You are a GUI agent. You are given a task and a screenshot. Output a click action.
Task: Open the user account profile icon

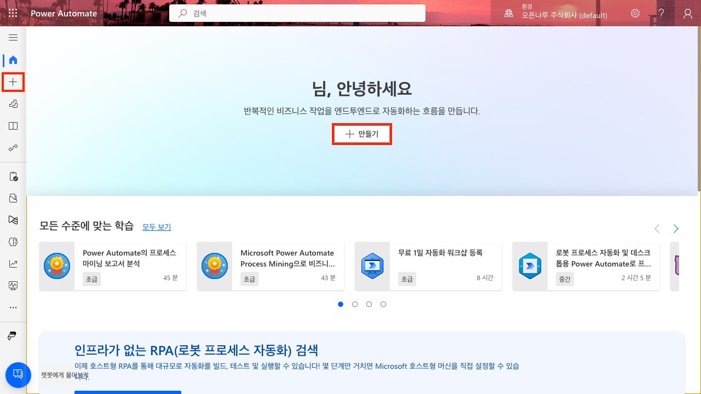688,14
